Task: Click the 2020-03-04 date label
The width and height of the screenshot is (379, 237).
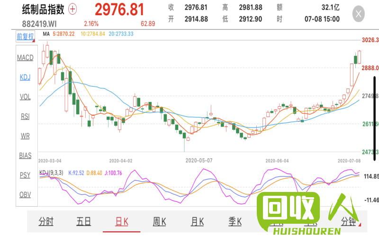Action: click(x=50, y=161)
